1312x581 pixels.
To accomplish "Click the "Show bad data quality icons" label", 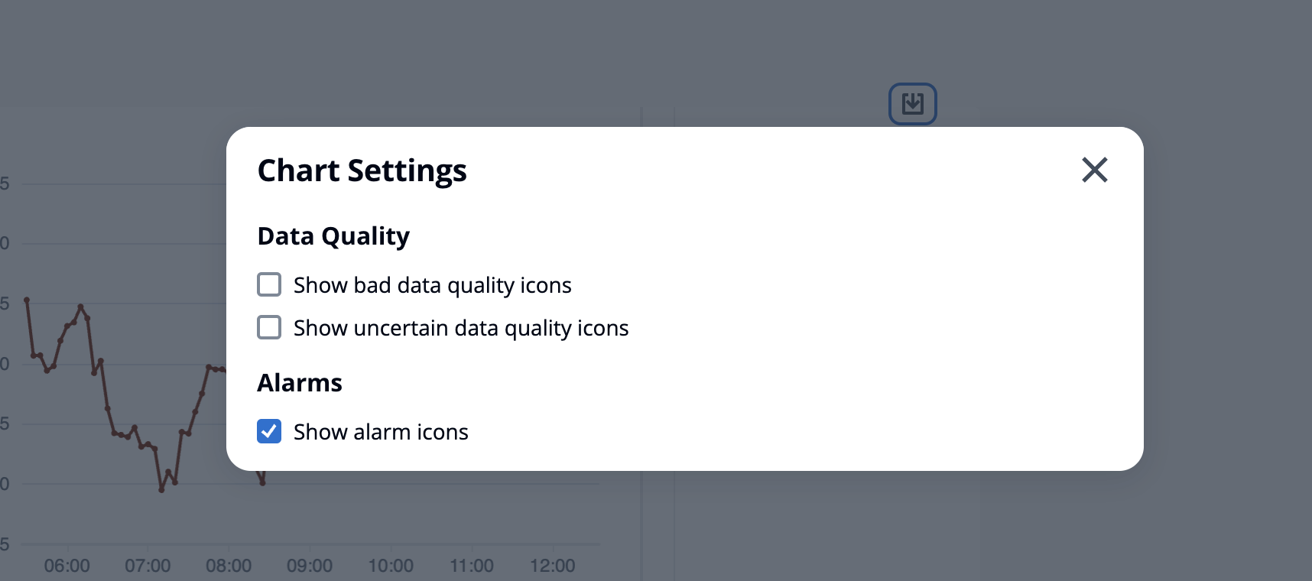I will [432, 285].
